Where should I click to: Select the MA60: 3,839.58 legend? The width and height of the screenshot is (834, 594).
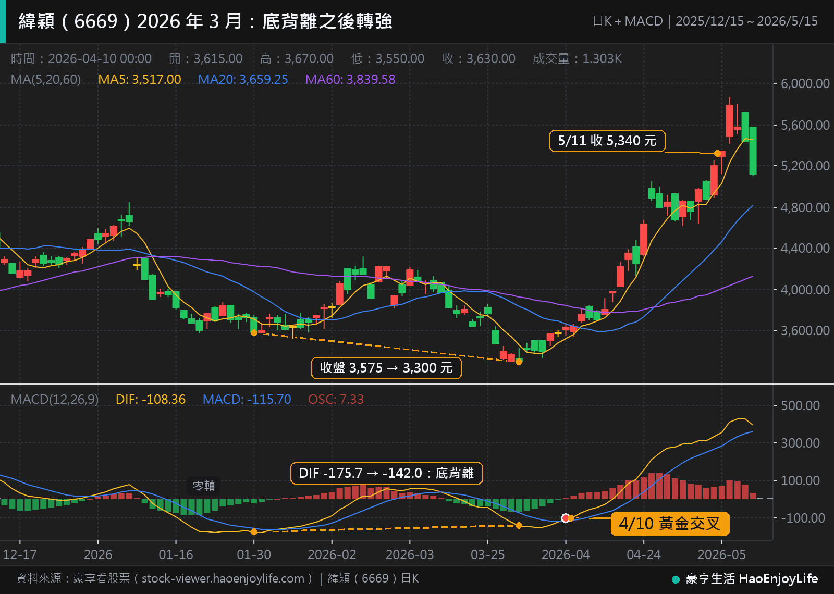click(x=350, y=79)
